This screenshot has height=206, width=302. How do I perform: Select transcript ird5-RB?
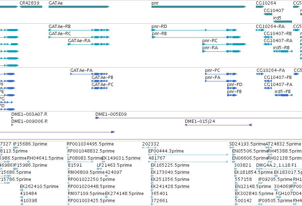[x=281, y=48]
